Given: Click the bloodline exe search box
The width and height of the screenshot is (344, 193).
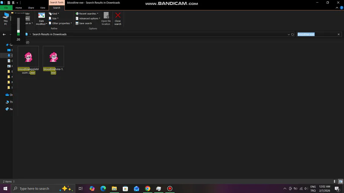Looking at the screenshot, I should pos(316,34).
